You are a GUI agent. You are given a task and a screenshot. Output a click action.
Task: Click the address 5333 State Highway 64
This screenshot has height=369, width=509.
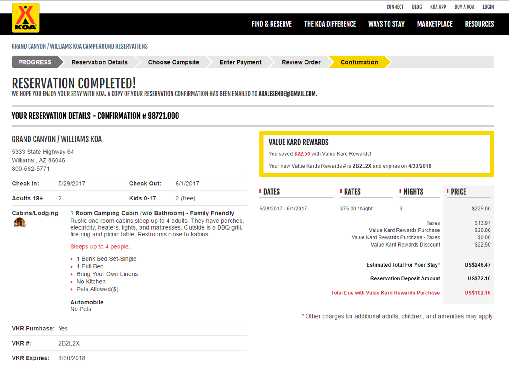[43, 152]
